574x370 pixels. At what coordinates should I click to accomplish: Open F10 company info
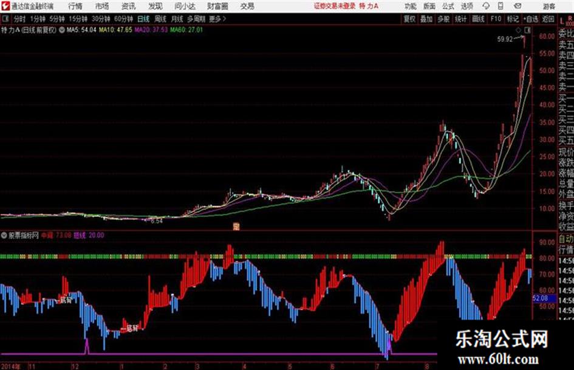(x=496, y=19)
